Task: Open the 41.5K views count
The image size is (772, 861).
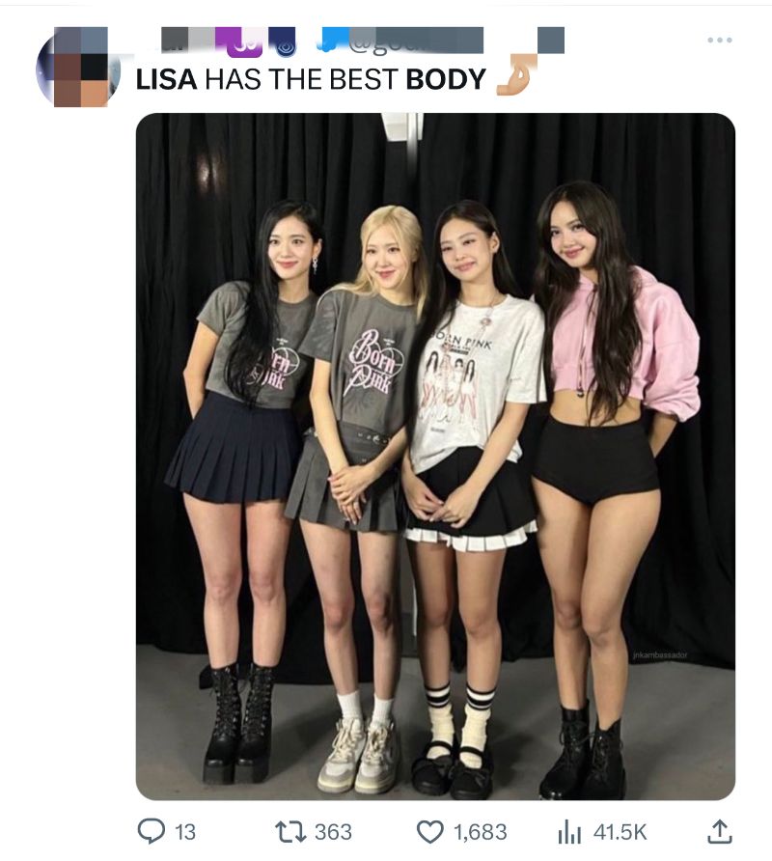Action: tap(620, 832)
